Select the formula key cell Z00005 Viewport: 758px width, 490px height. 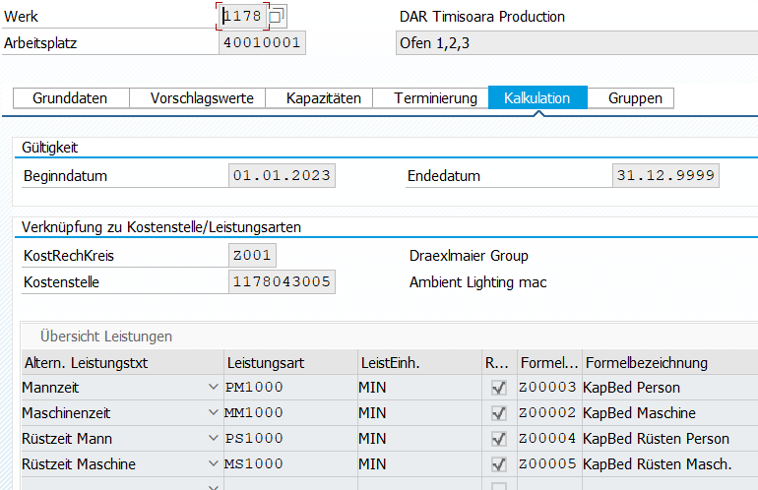tap(547, 464)
